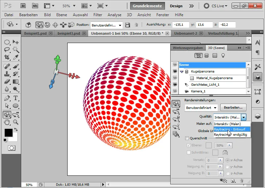265x188 pixels.
Task: Select the Pen tool
Action: (x=7, y=98)
